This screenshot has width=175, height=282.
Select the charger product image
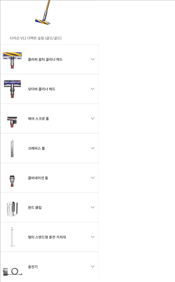pyautogui.click(x=12, y=270)
